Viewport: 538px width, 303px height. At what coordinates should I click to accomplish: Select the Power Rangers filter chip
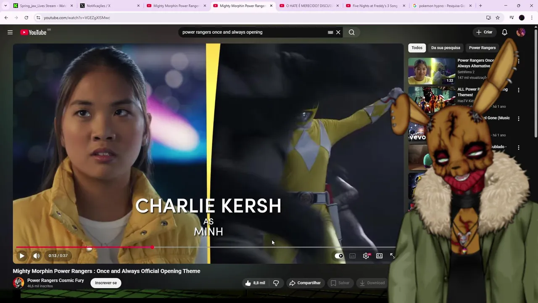click(x=482, y=48)
